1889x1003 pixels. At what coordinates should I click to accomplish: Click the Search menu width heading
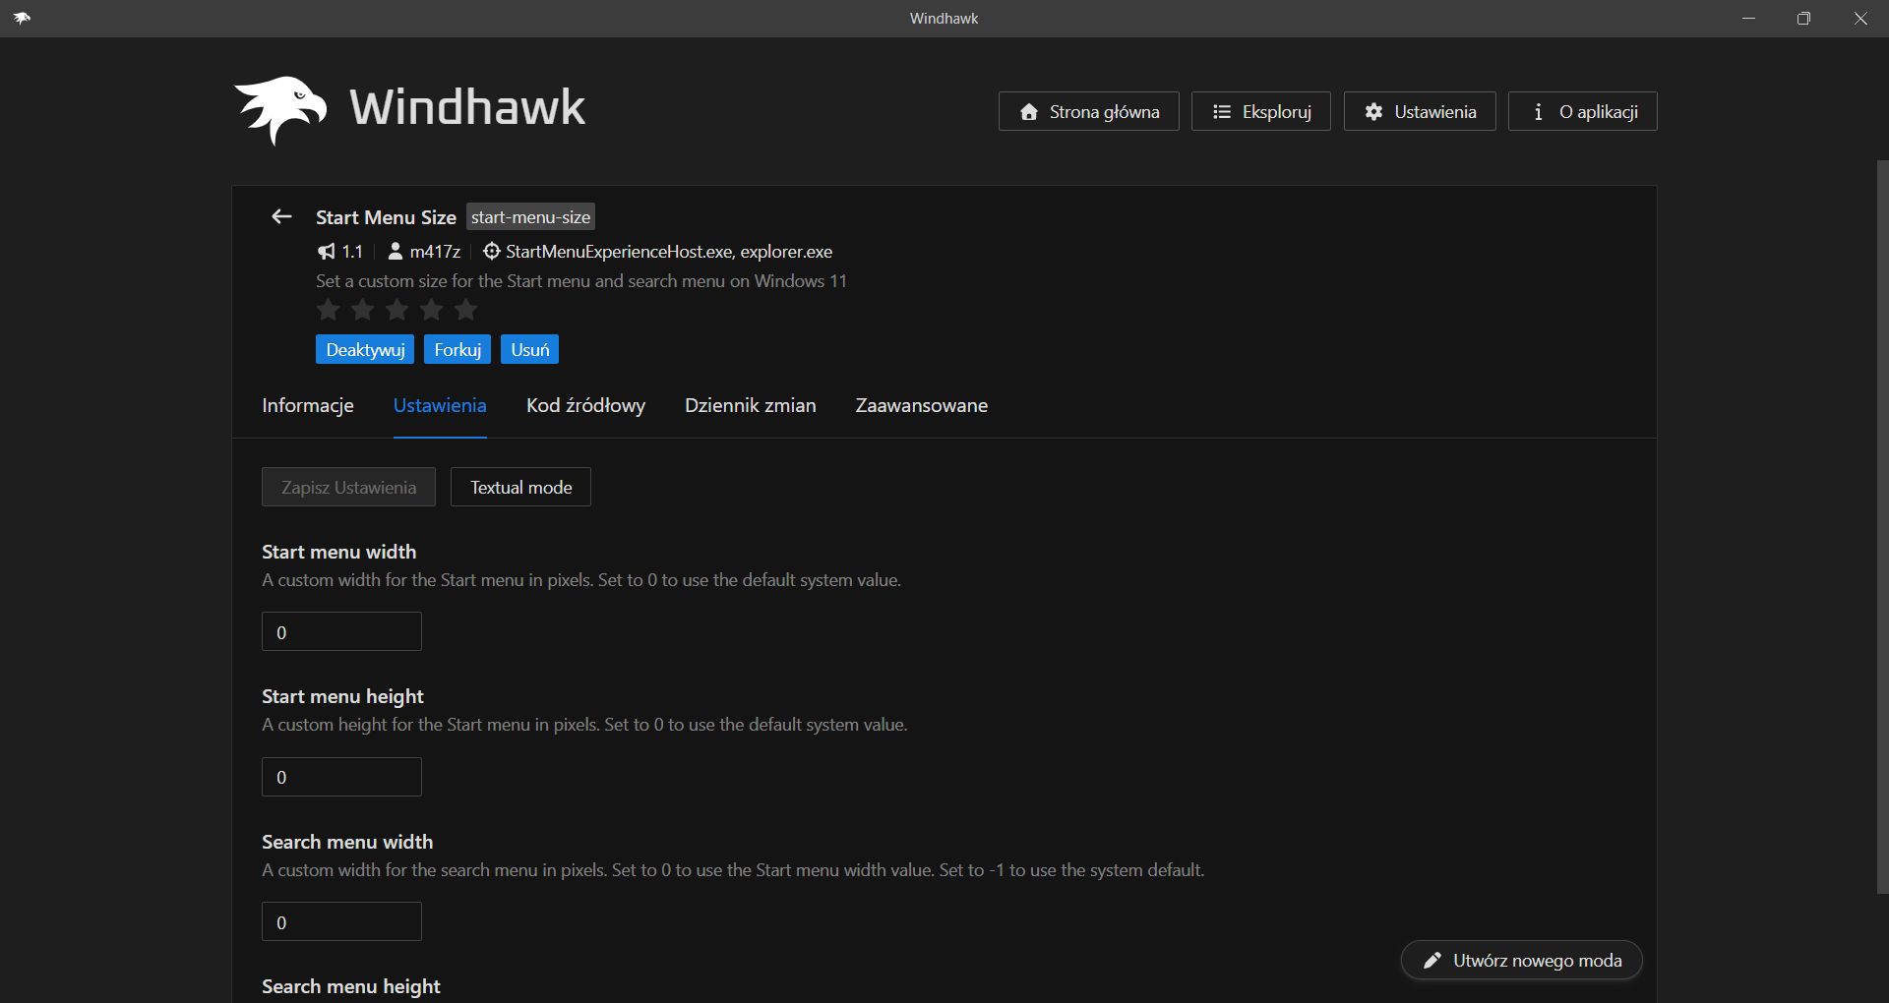(347, 842)
